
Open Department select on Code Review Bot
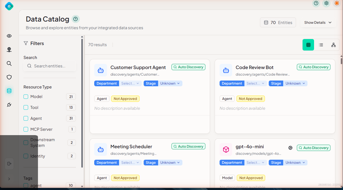click(x=255, y=84)
